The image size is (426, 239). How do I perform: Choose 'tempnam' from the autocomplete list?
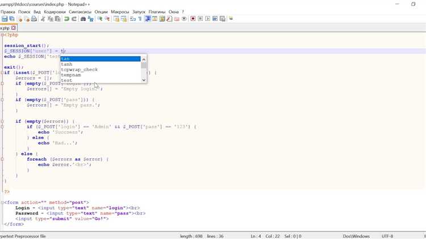pyautogui.click(x=101, y=75)
